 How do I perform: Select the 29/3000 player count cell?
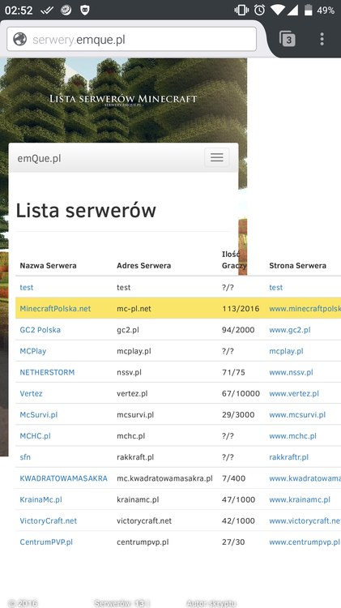tap(238, 414)
